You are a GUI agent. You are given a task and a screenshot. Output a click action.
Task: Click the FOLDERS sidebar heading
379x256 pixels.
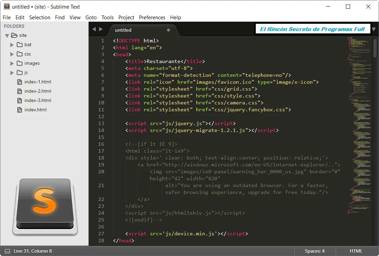pos(14,26)
